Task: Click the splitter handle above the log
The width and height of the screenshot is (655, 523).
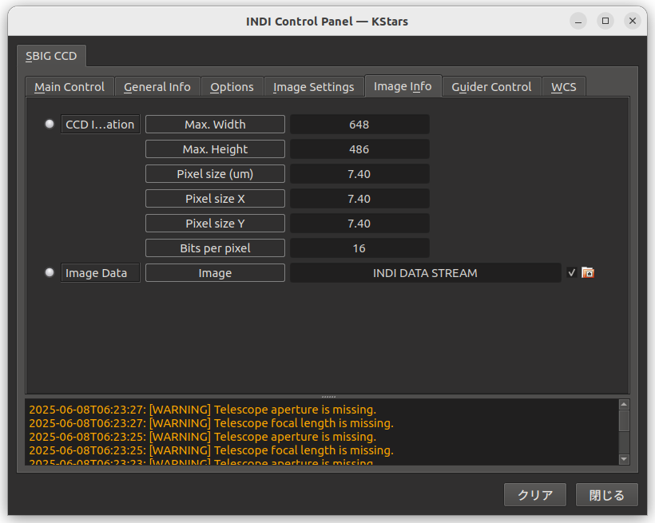Action: (x=328, y=396)
